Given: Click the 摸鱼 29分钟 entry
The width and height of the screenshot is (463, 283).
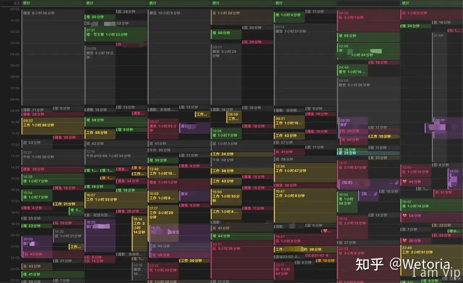Looking at the screenshot, I should click(53, 114).
